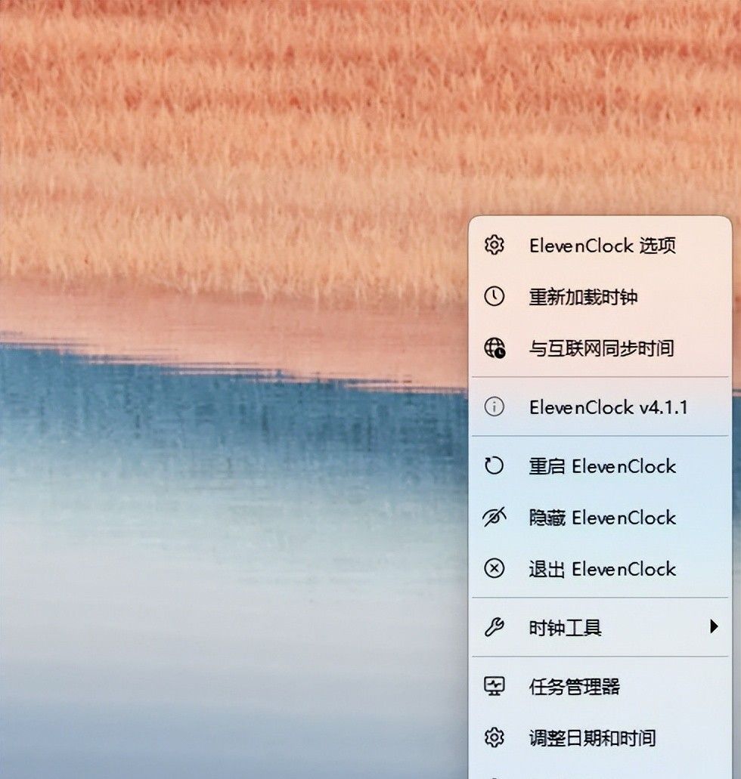Click the gear icon beside ElevenClock 选项

[x=494, y=246]
